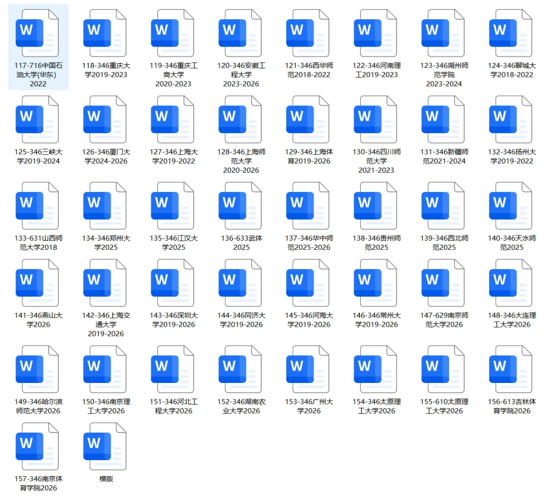This screenshot has height=501, width=548.
Task: Click the 147-629南京师范大学2026 file icon
Action: [x=443, y=283]
